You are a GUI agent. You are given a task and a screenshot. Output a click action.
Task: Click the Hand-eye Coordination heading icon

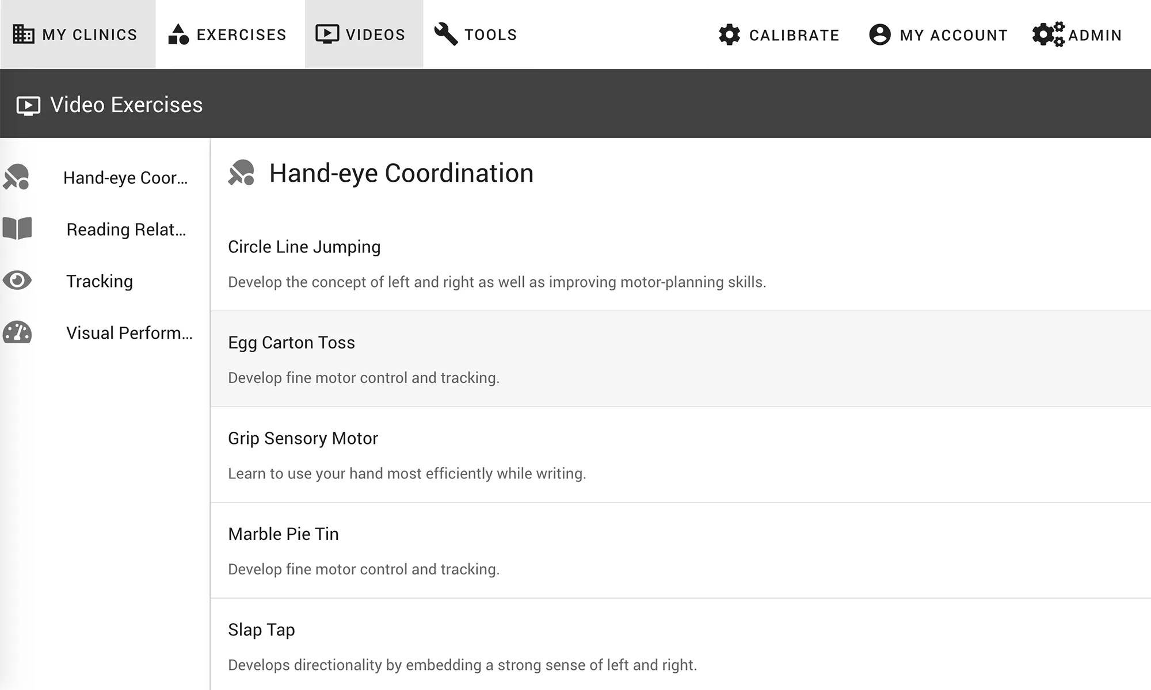tap(241, 172)
